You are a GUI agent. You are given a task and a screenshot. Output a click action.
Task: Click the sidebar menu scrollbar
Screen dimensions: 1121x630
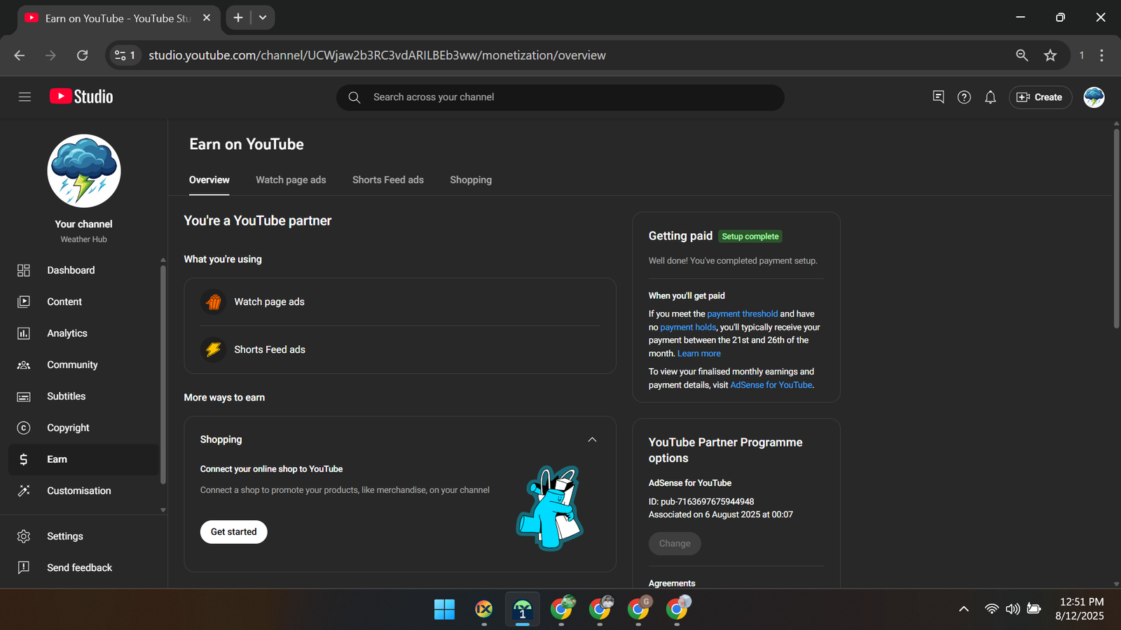(x=163, y=374)
